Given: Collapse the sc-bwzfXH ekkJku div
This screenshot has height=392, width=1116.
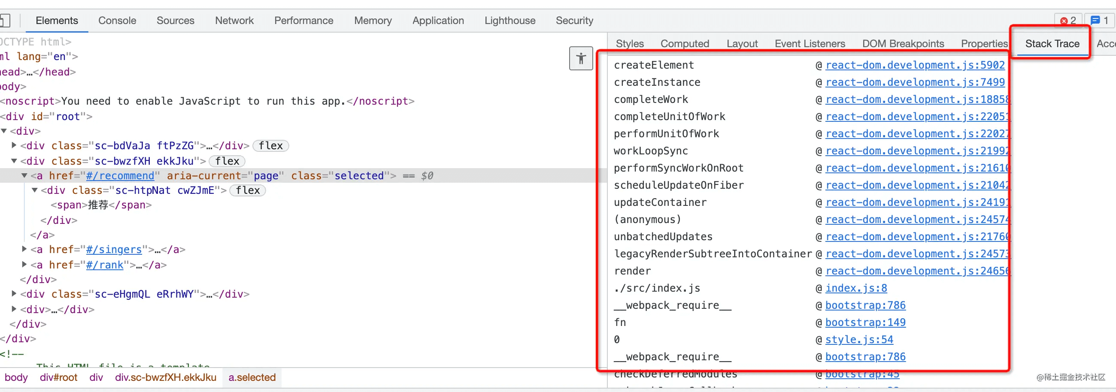Looking at the screenshot, I should click(14, 161).
